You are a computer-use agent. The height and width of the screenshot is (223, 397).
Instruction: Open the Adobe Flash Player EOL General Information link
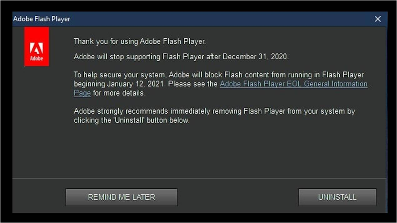pyautogui.click(x=293, y=84)
